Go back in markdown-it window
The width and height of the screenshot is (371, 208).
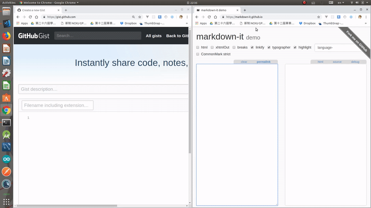pyautogui.click(x=197, y=17)
